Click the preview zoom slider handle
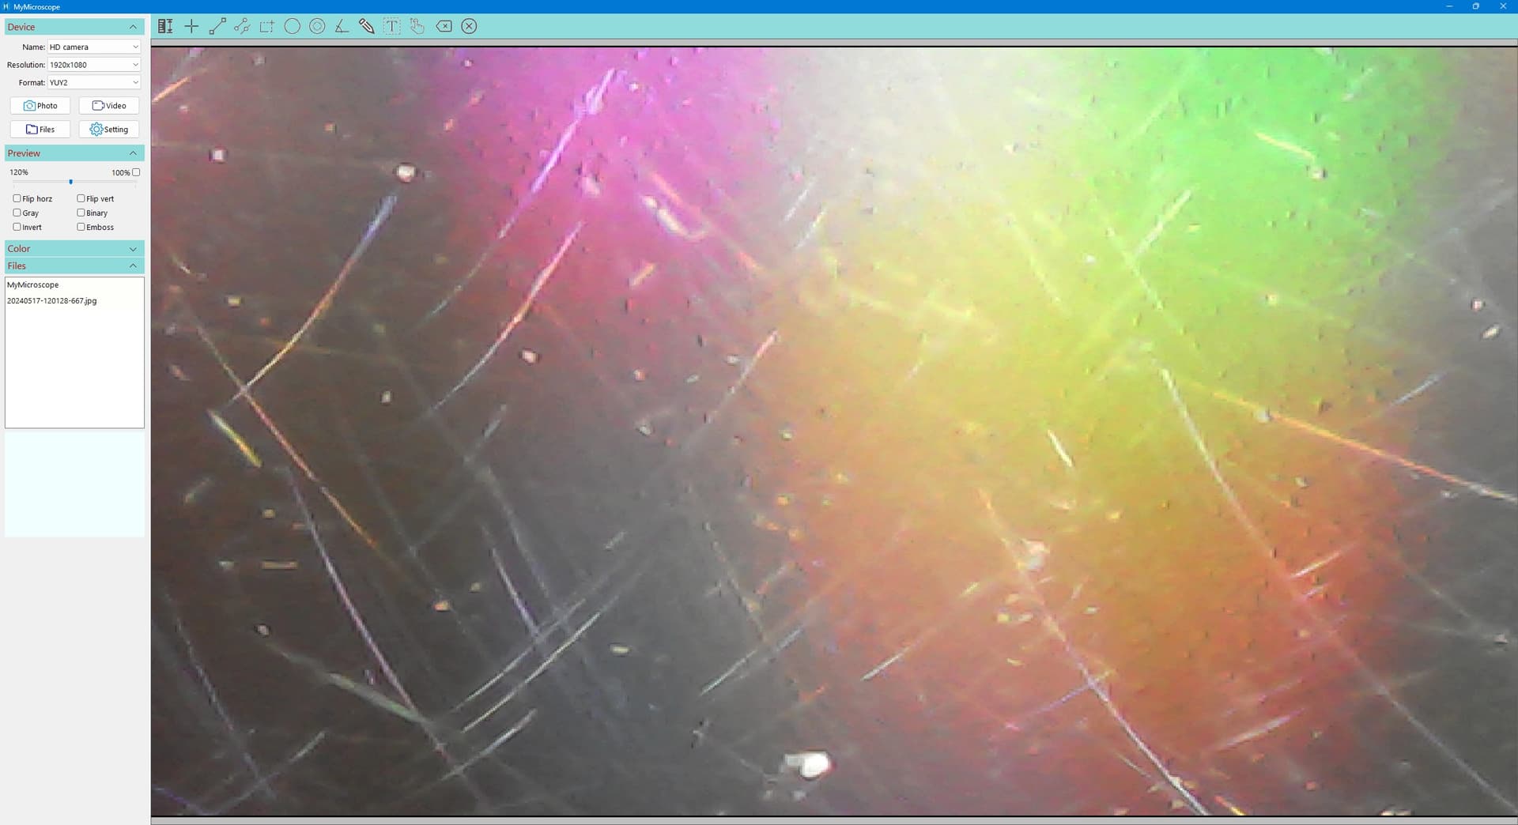 tap(70, 183)
